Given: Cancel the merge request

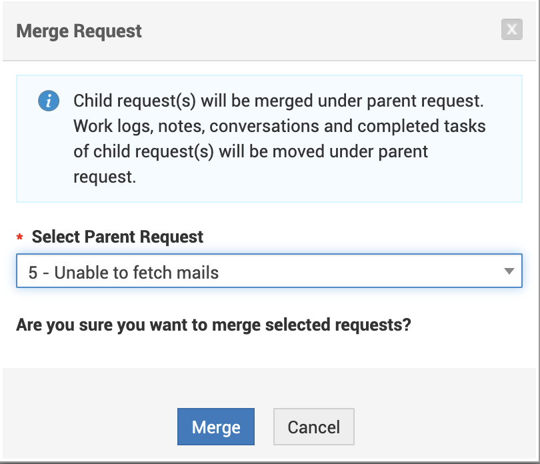Looking at the screenshot, I should pyautogui.click(x=313, y=427).
